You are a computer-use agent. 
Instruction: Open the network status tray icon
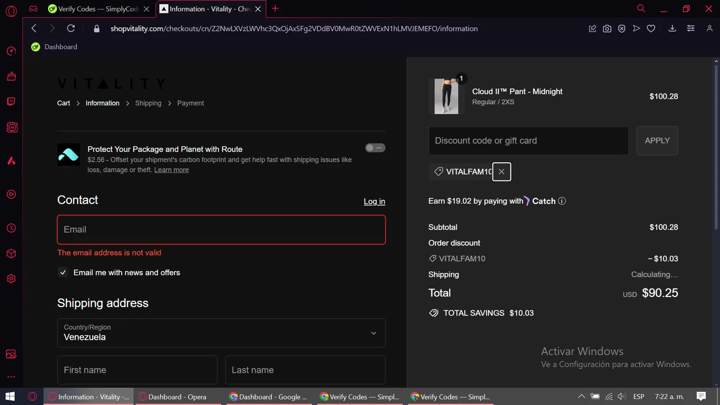click(x=609, y=397)
